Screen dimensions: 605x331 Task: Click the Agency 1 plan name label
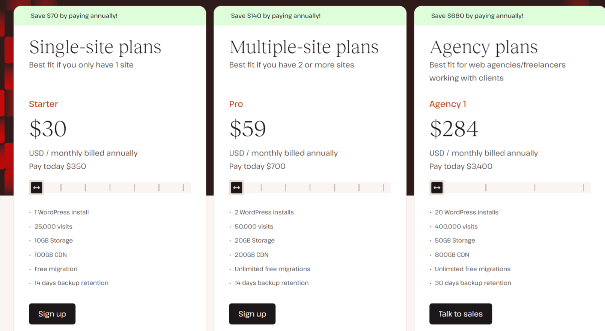(448, 104)
